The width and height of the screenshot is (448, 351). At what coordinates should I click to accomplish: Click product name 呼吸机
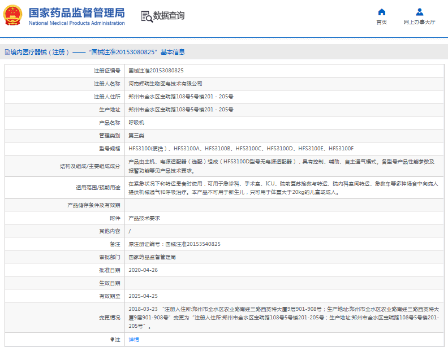pos(136,123)
